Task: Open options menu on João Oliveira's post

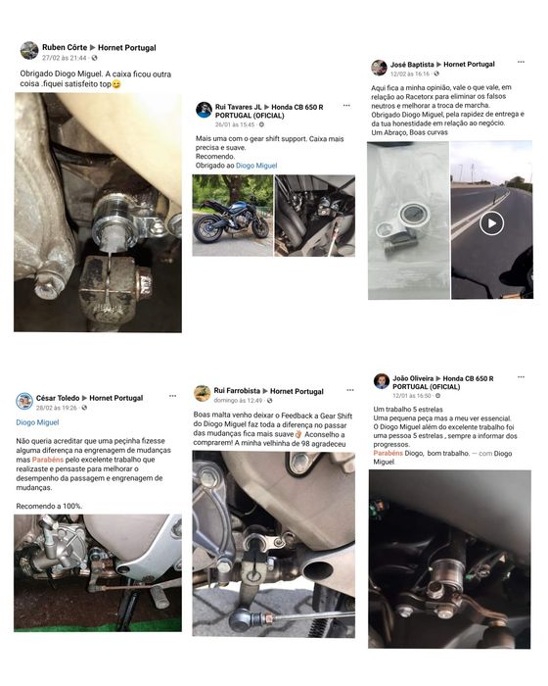Action: coord(521,377)
